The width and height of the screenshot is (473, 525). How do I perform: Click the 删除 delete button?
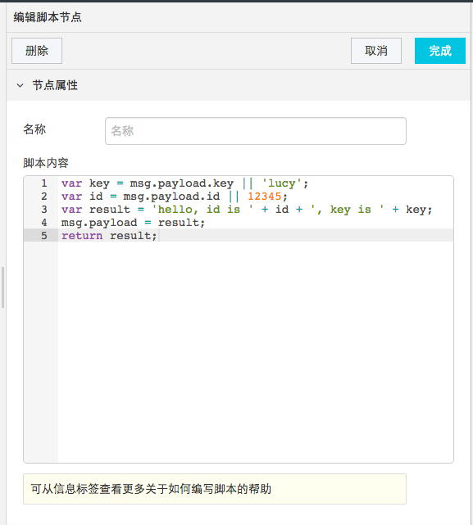[37, 51]
